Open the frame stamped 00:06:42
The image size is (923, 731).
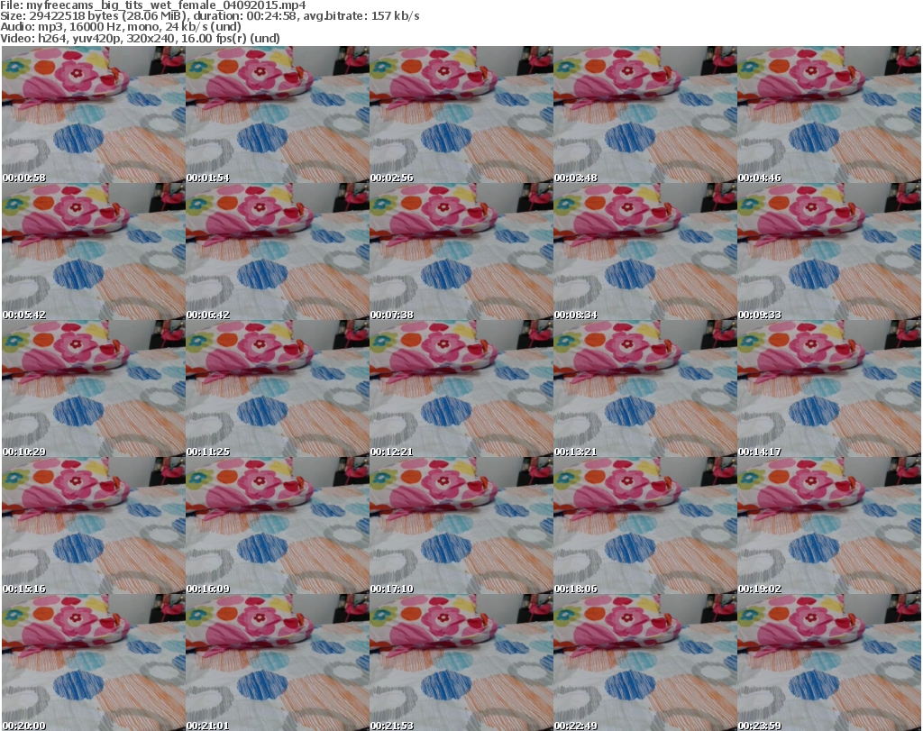(x=278, y=251)
